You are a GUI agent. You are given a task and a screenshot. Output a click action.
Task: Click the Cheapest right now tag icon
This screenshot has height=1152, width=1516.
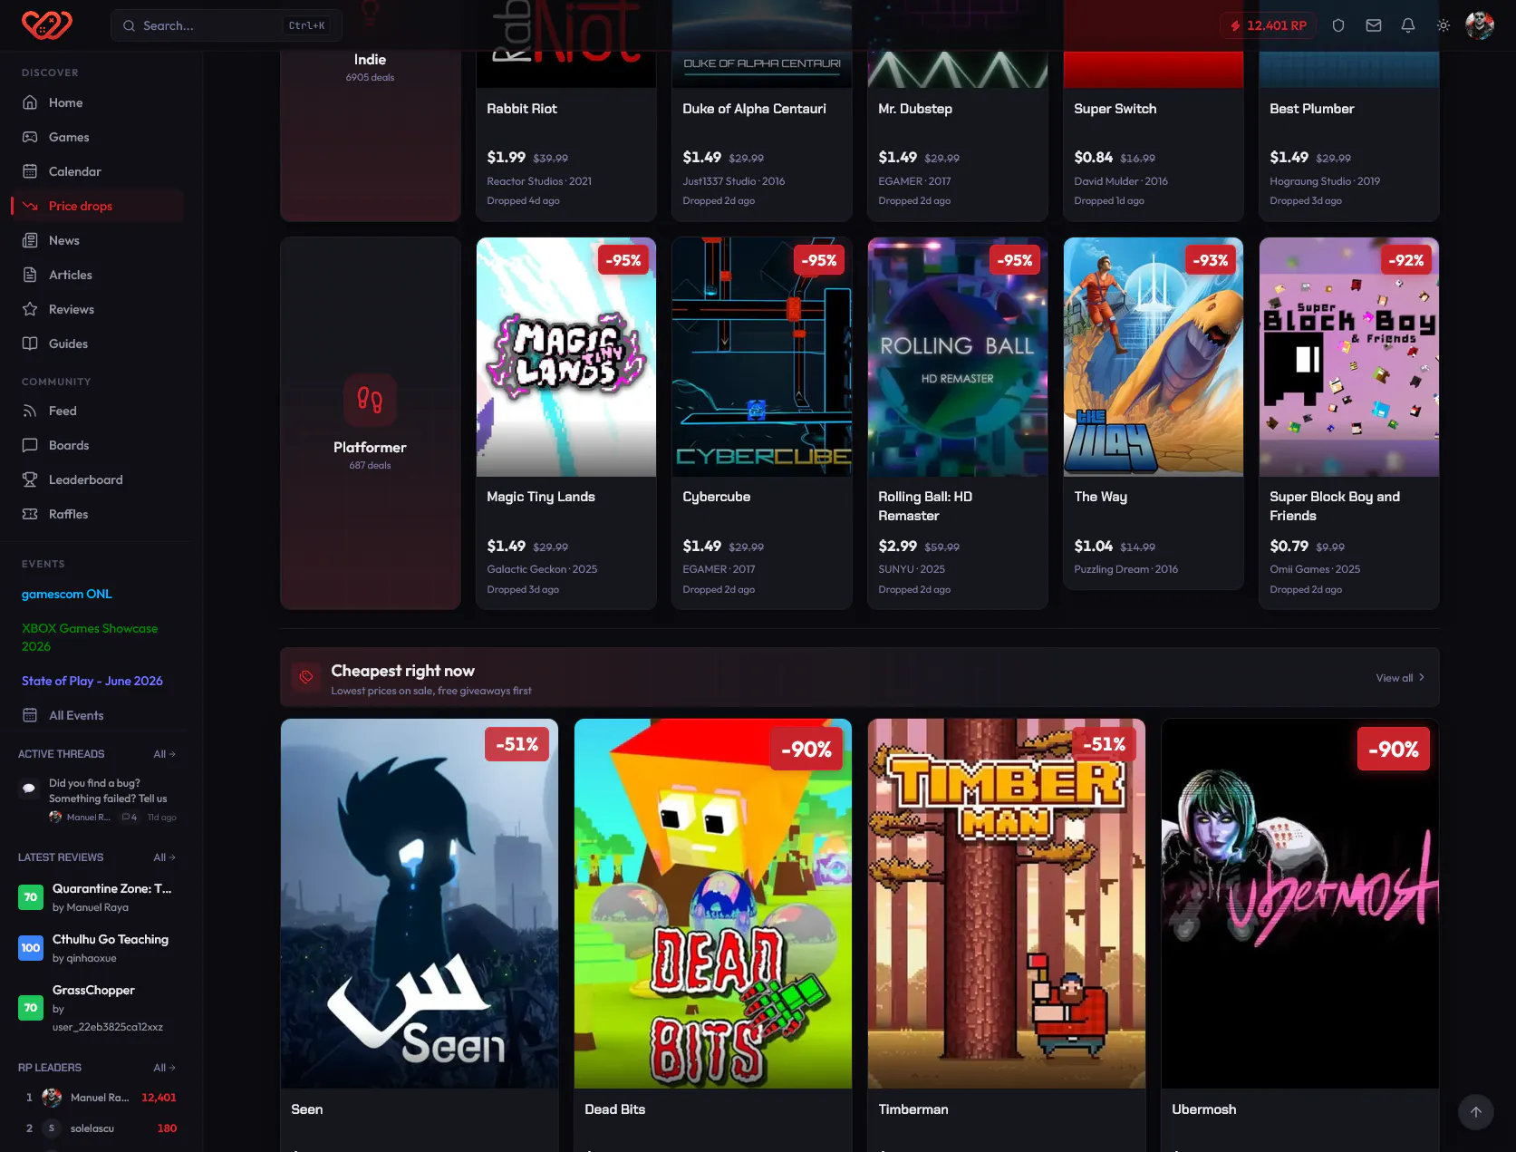point(306,677)
